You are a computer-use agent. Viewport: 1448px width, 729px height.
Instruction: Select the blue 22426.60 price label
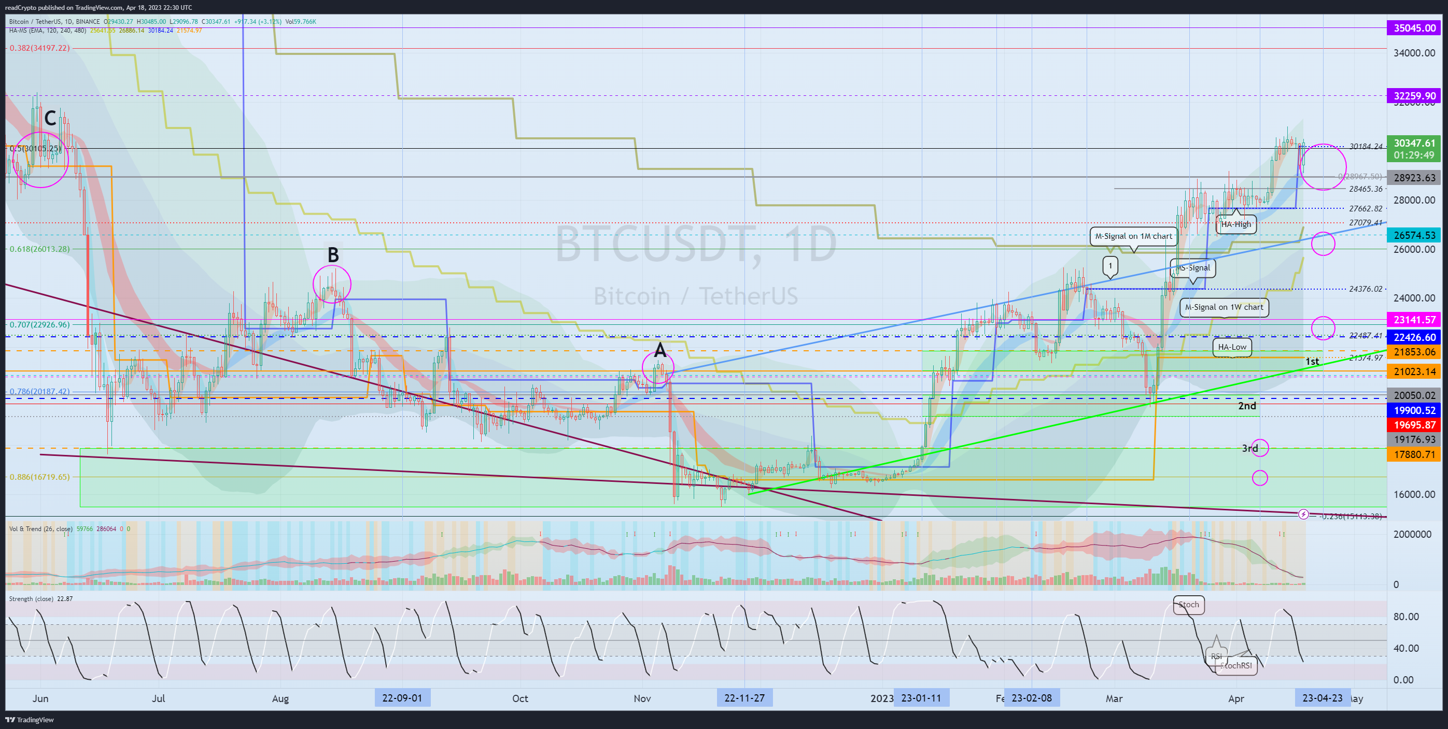(1414, 337)
